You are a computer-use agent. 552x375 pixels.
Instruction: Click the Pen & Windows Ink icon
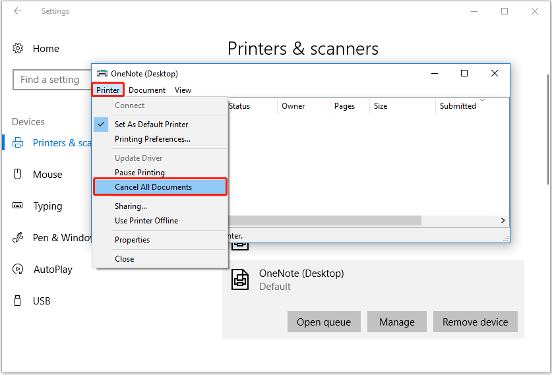(x=18, y=238)
